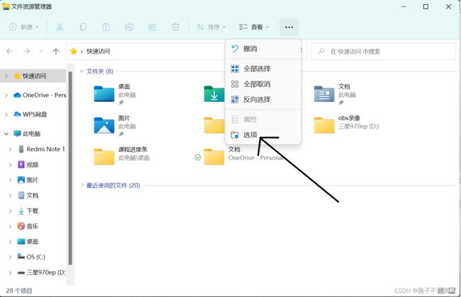Screen dimensions: 461x297
Task: Select Redmi Note device in sidebar
Action: 41,149
